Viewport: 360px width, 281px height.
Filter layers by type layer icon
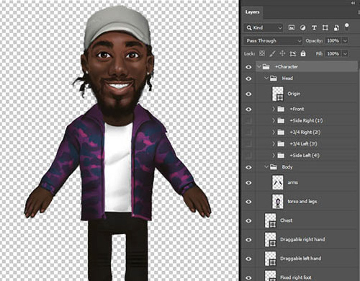pos(314,27)
